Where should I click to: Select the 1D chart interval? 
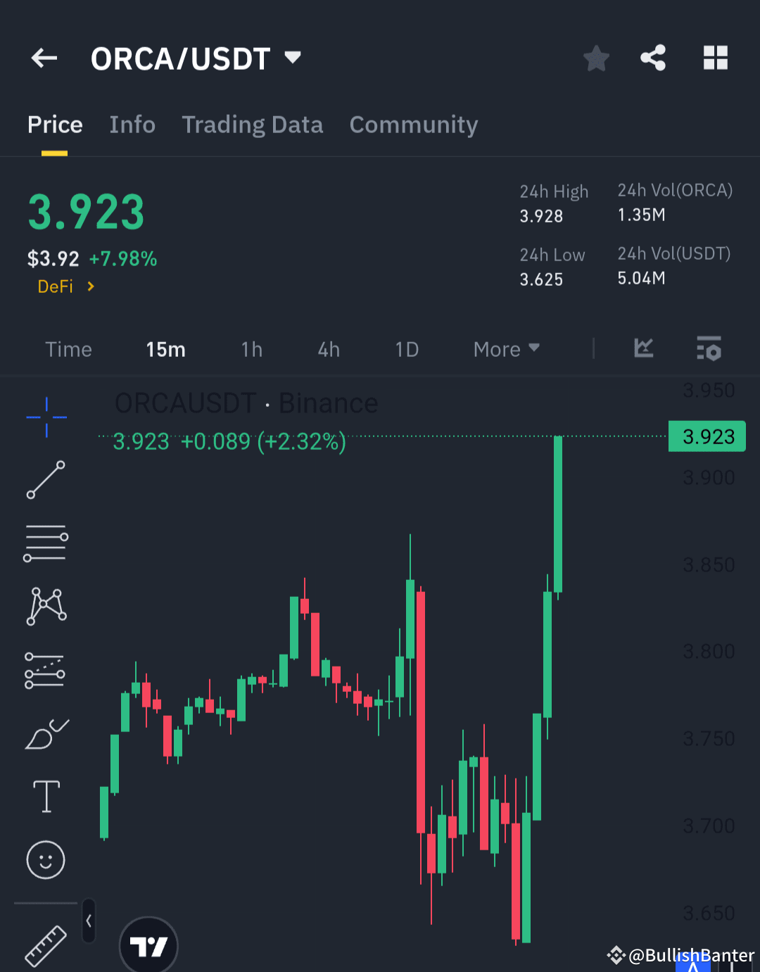tap(407, 349)
